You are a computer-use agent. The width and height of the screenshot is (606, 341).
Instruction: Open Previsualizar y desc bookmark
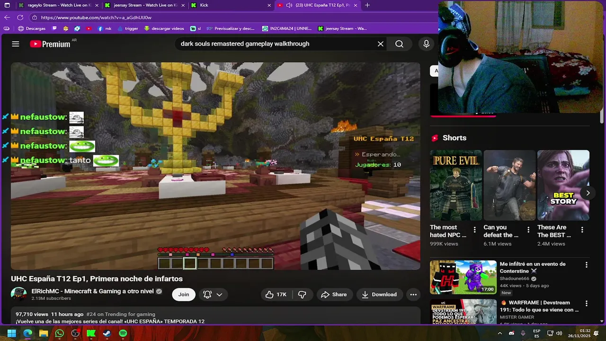[231, 28]
